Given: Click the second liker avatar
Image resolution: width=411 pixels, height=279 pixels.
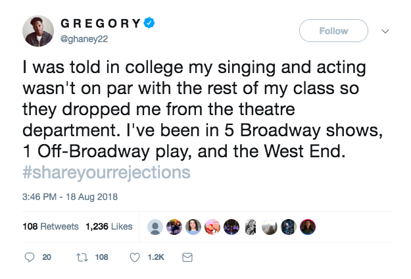Looking at the screenshot, I should (x=174, y=227).
